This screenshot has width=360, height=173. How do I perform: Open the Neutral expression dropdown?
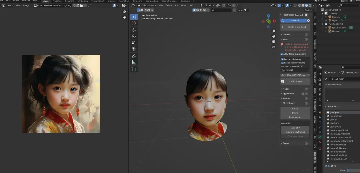[295, 70]
